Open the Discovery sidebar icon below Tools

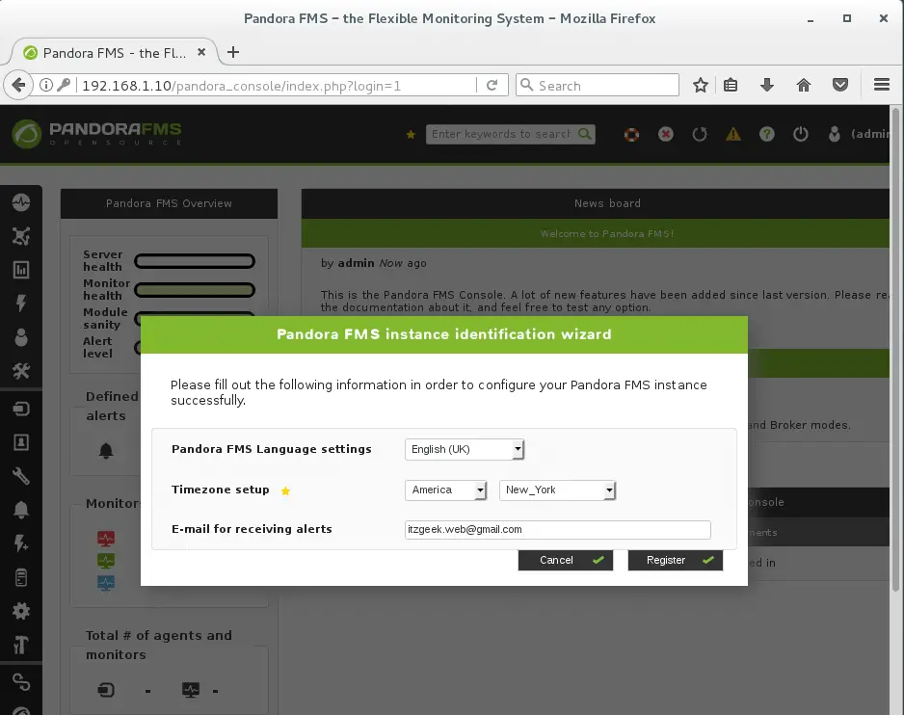tap(21, 409)
